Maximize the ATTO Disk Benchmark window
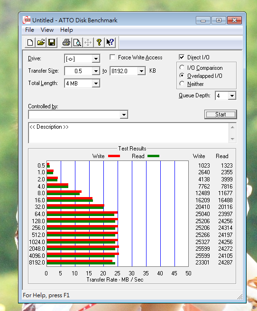 [219, 20]
